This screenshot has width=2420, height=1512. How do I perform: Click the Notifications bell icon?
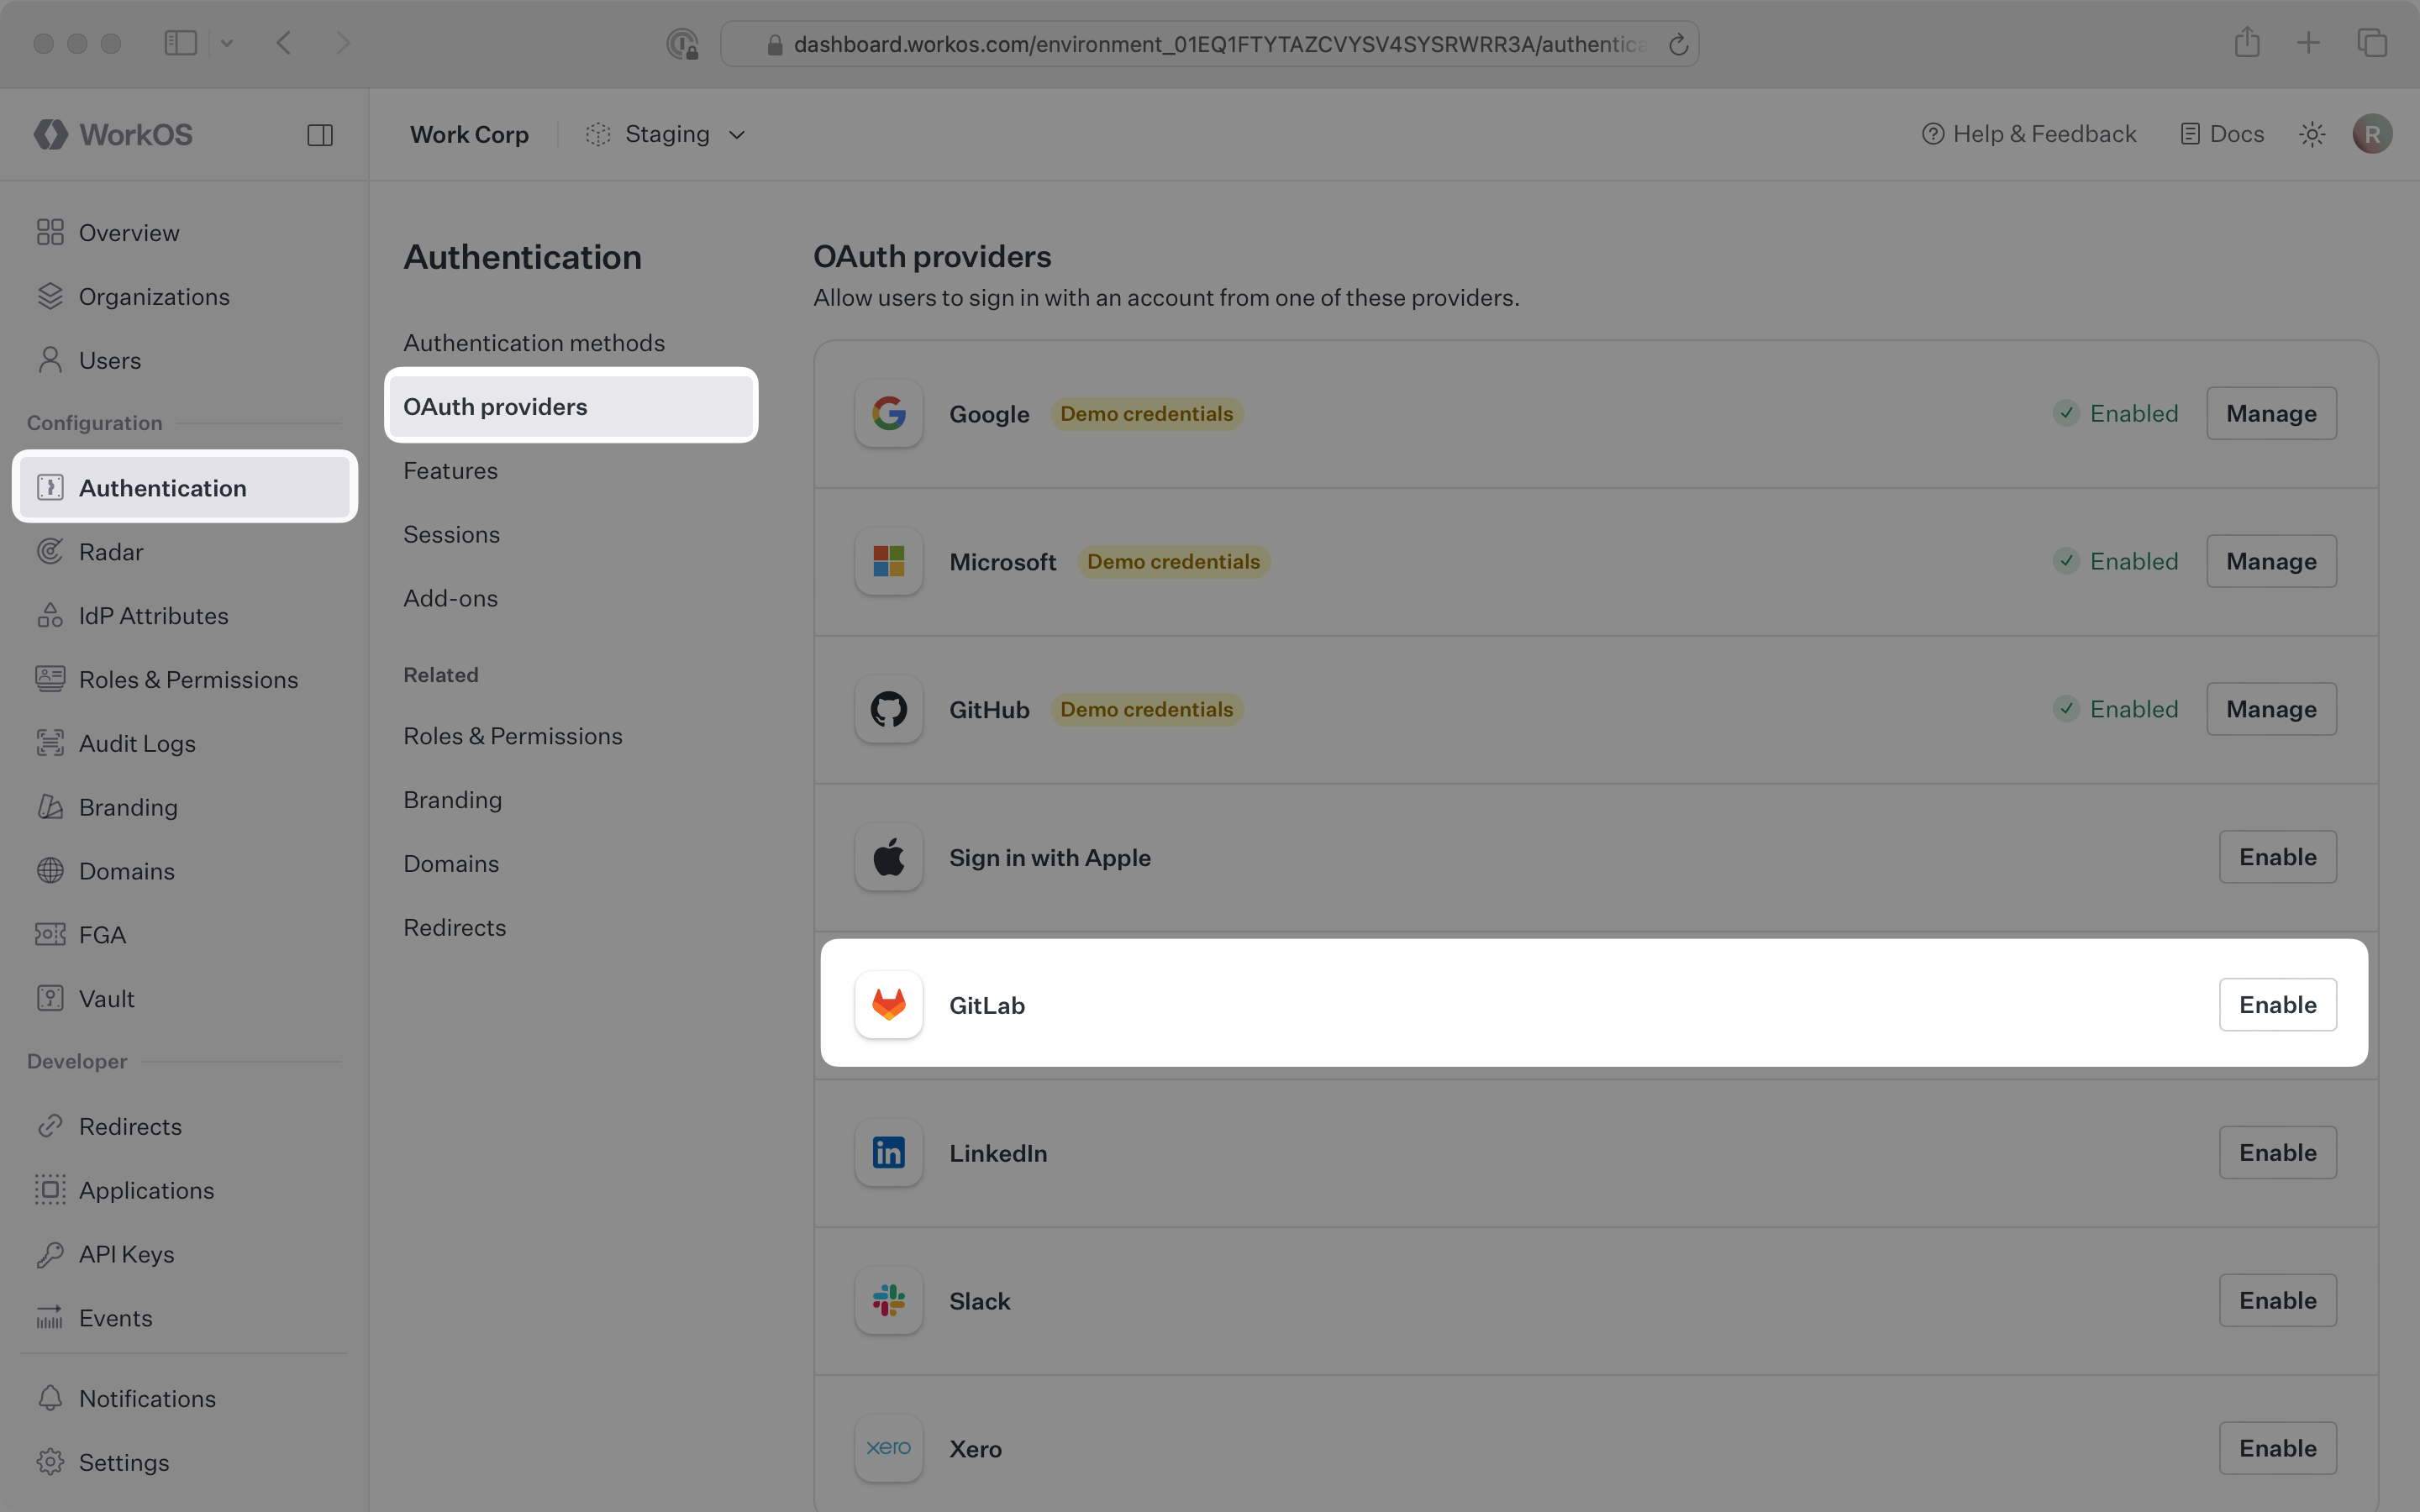pyautogui.click(x=50, y=1398)
